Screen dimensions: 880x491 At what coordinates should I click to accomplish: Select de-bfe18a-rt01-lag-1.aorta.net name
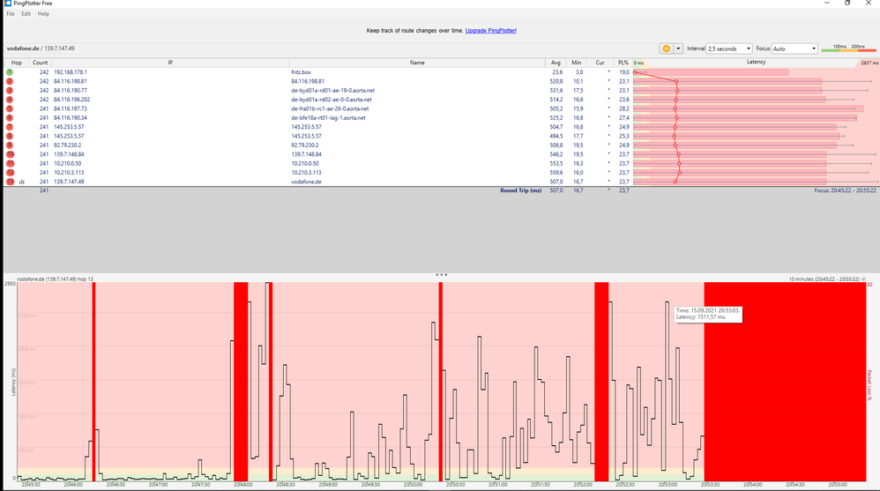(328, 118)
